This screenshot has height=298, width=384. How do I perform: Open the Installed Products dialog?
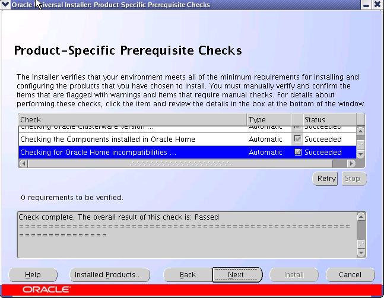(110, 275)
